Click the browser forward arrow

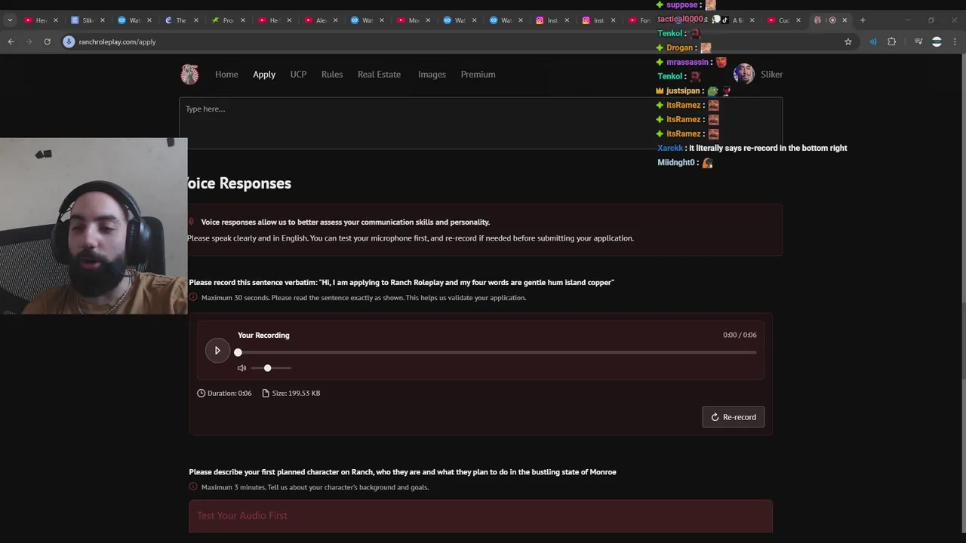pyautogui.click(x=29, y=41)
